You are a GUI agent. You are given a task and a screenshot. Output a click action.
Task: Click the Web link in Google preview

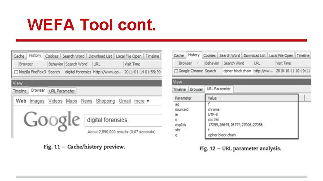[21, 101]
